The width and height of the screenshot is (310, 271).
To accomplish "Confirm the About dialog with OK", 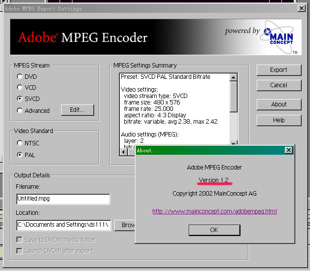I will tap(214, 230).
